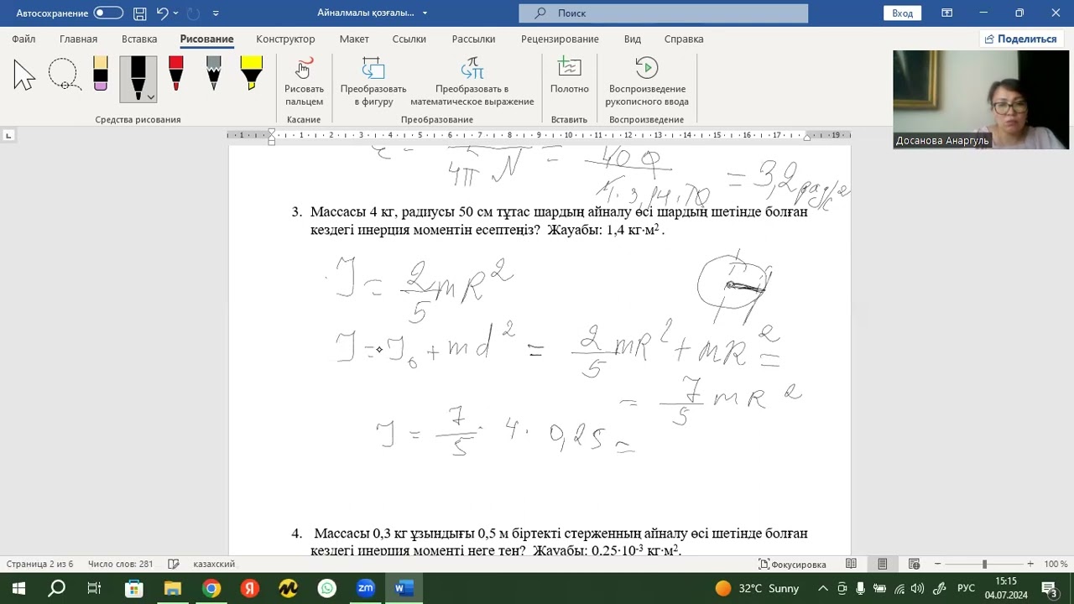Screen dimensions: 1074x604
Task: Toggle Рисовать пальцем touch drawing
Action: click(304, 81)
